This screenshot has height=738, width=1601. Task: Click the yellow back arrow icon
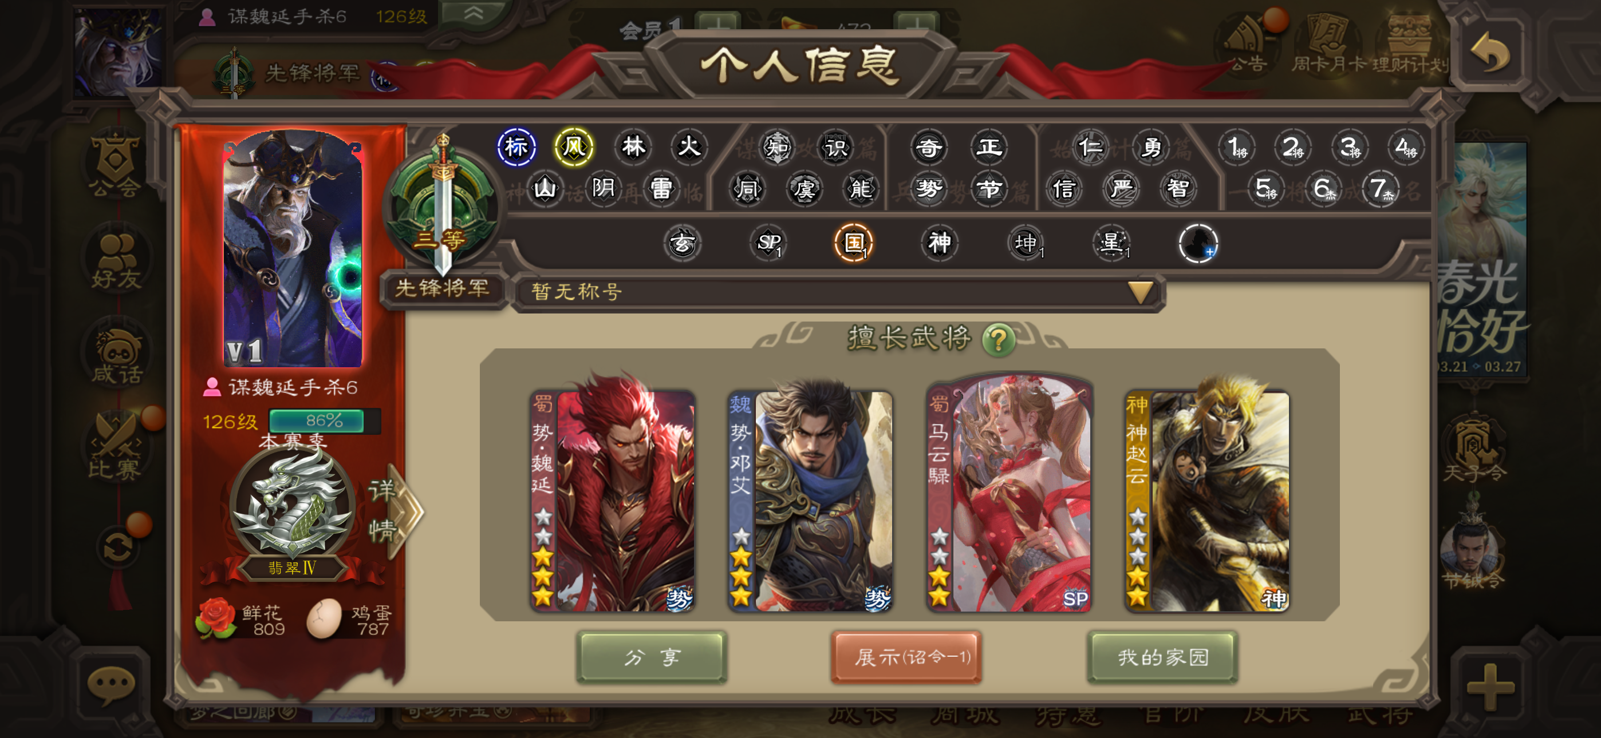[1490, 53]
